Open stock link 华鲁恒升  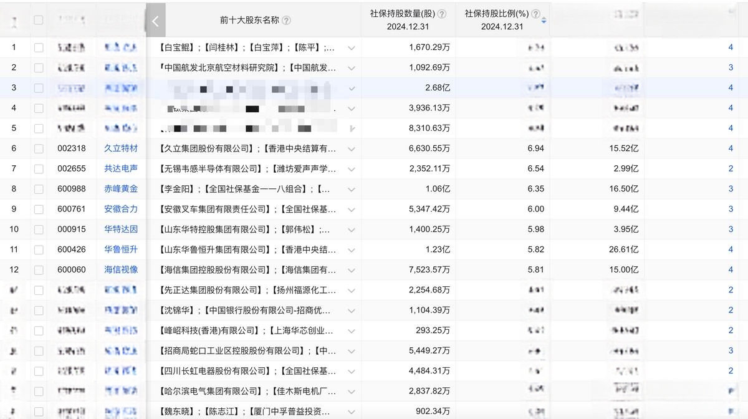[121, 249]
